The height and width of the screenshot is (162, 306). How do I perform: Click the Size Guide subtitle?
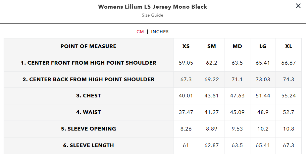click(153, 15)
